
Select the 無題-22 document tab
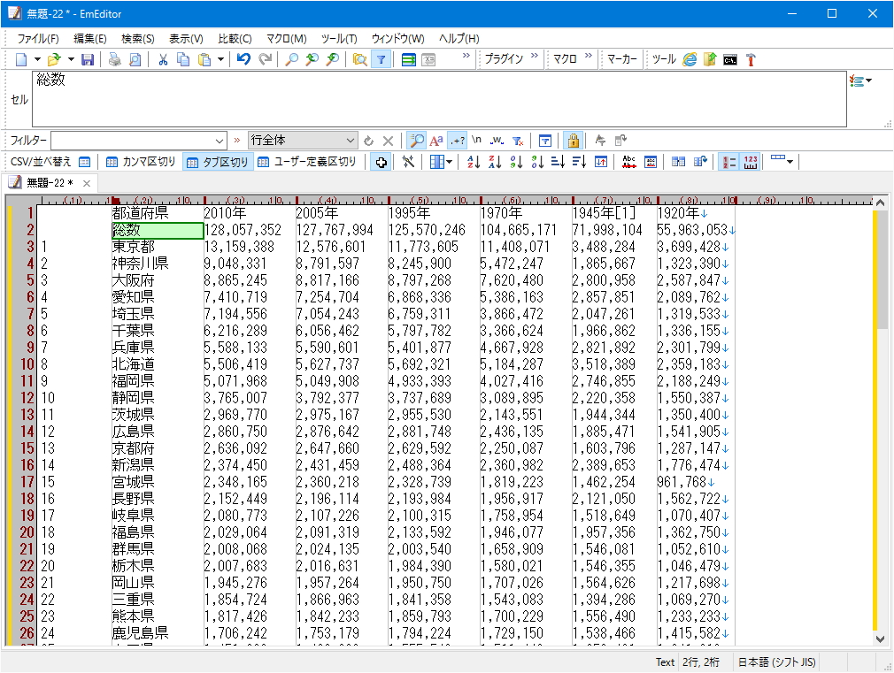coord(50,183)
